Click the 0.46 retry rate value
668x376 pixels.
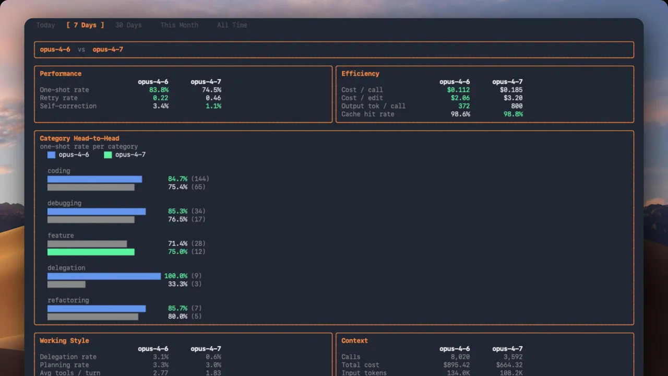coord(213,98)
